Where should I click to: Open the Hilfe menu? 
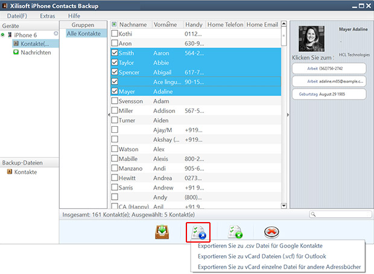click(x=74, y=16)
